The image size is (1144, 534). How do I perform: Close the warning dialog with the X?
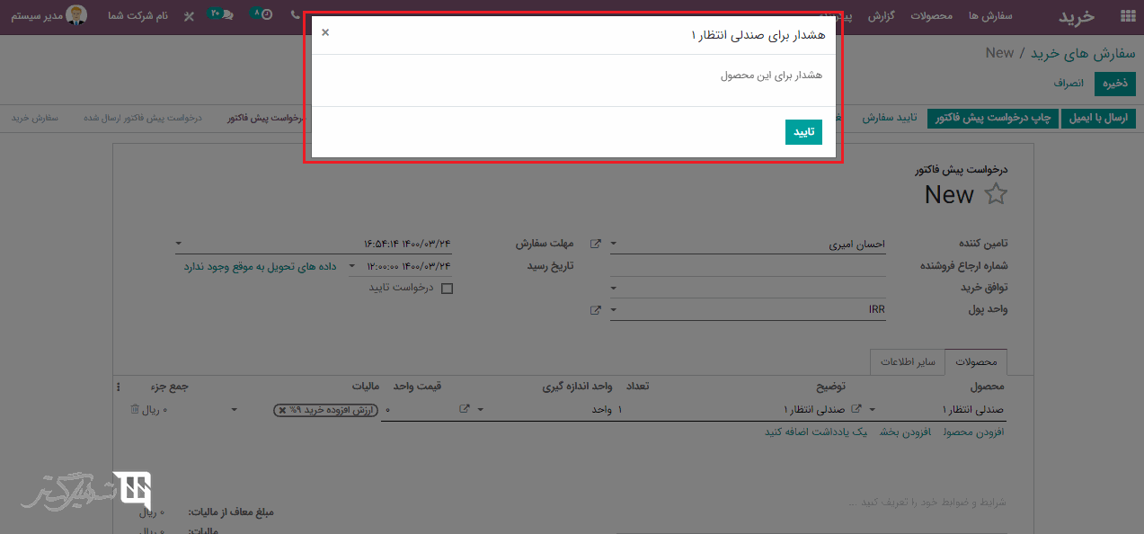click(x=325, y=32)
